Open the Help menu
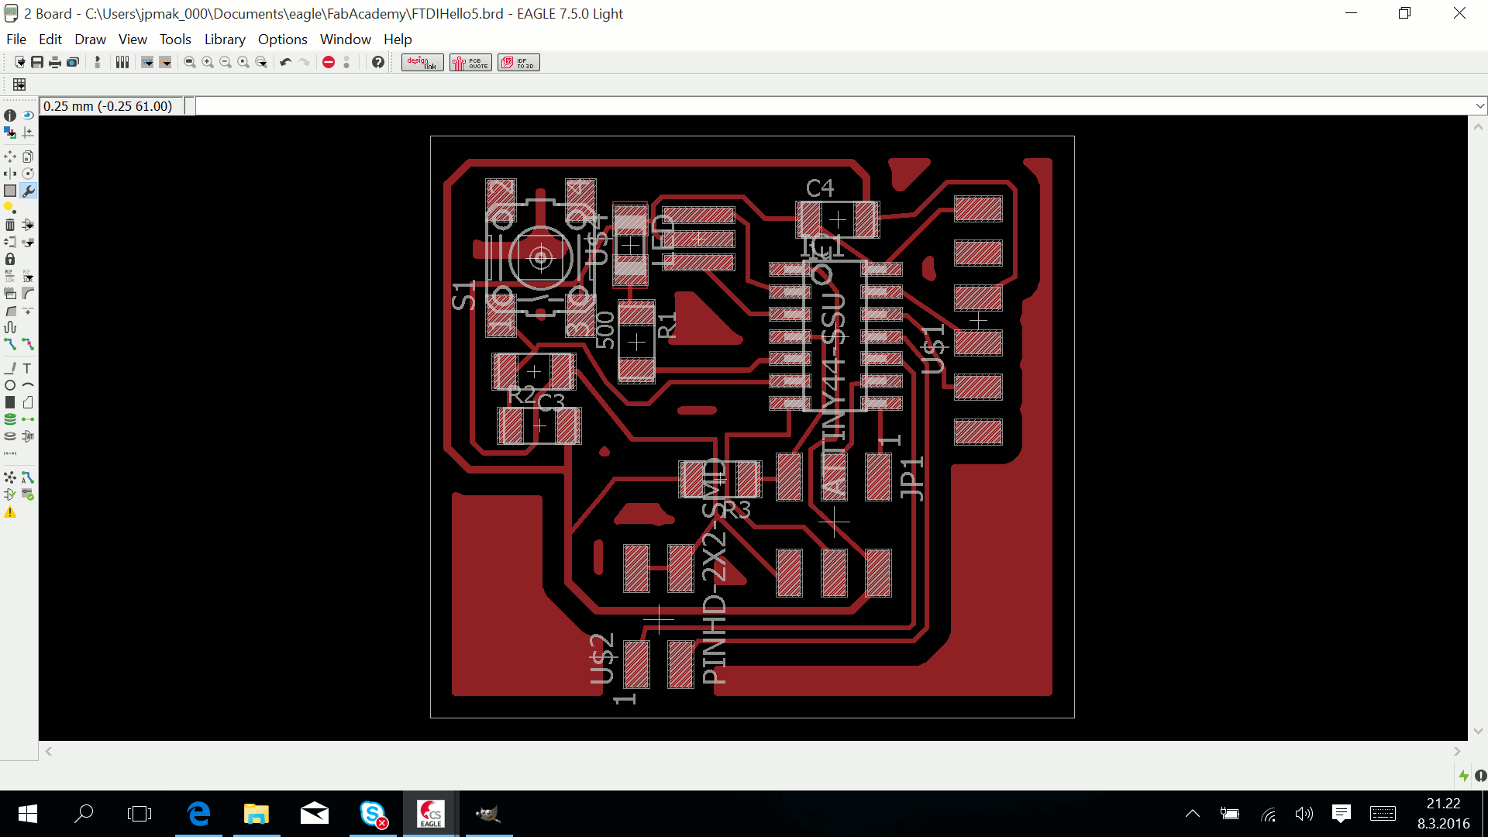1488x837 pixels. [x=398, y=39]
